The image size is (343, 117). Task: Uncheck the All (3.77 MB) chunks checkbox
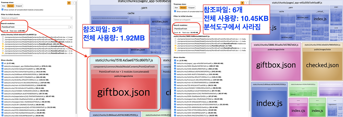tap(3, 63)
